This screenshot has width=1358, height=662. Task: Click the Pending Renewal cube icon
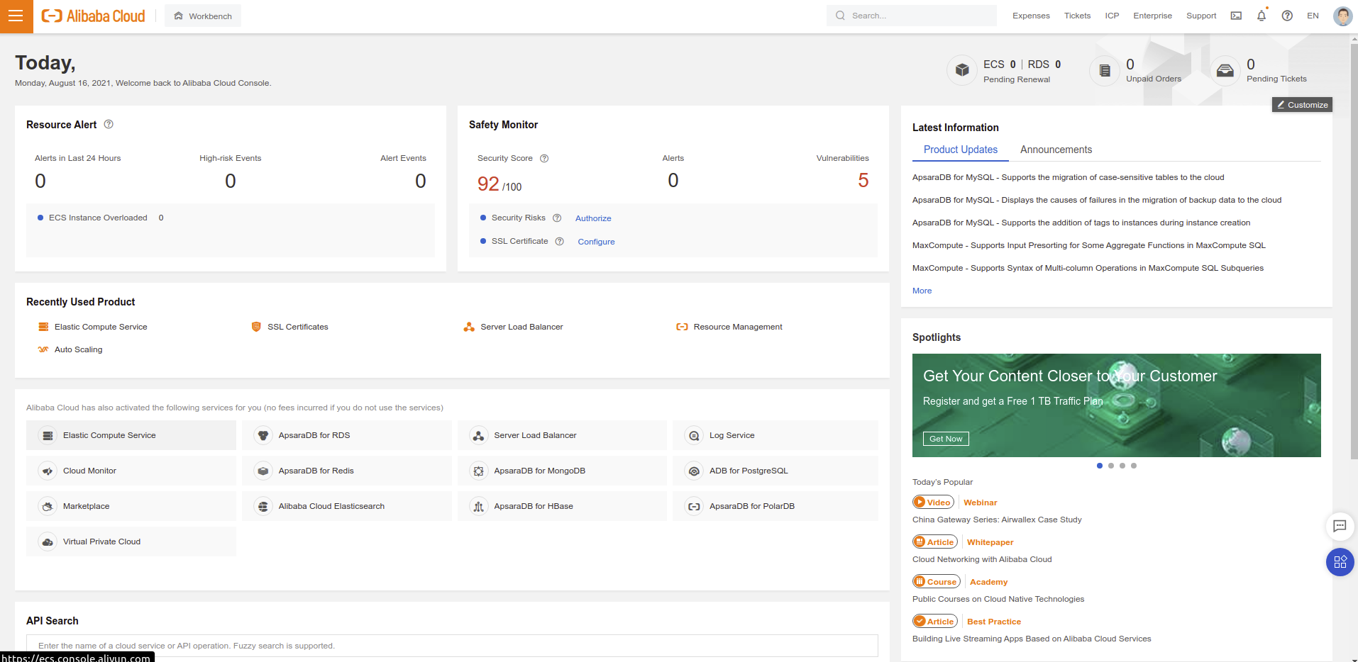pyautogui.click(x=962, y=70)
